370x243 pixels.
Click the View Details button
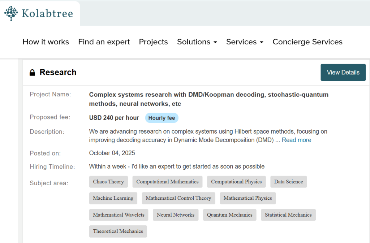(343, 72)
